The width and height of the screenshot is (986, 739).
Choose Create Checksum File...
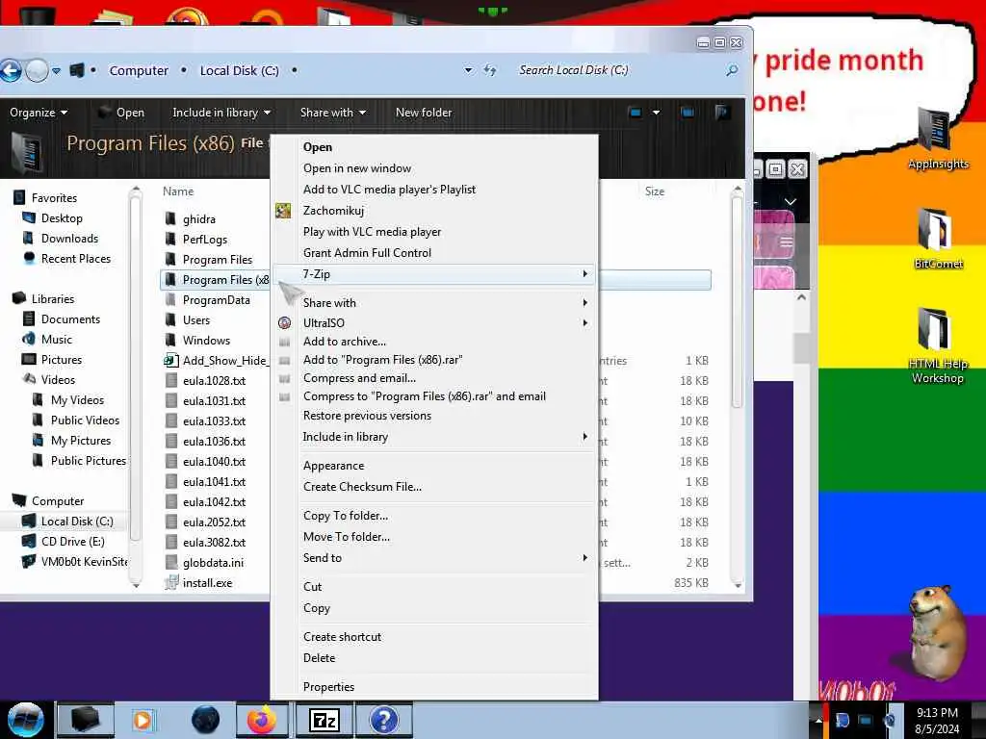(x=362, y=487)
